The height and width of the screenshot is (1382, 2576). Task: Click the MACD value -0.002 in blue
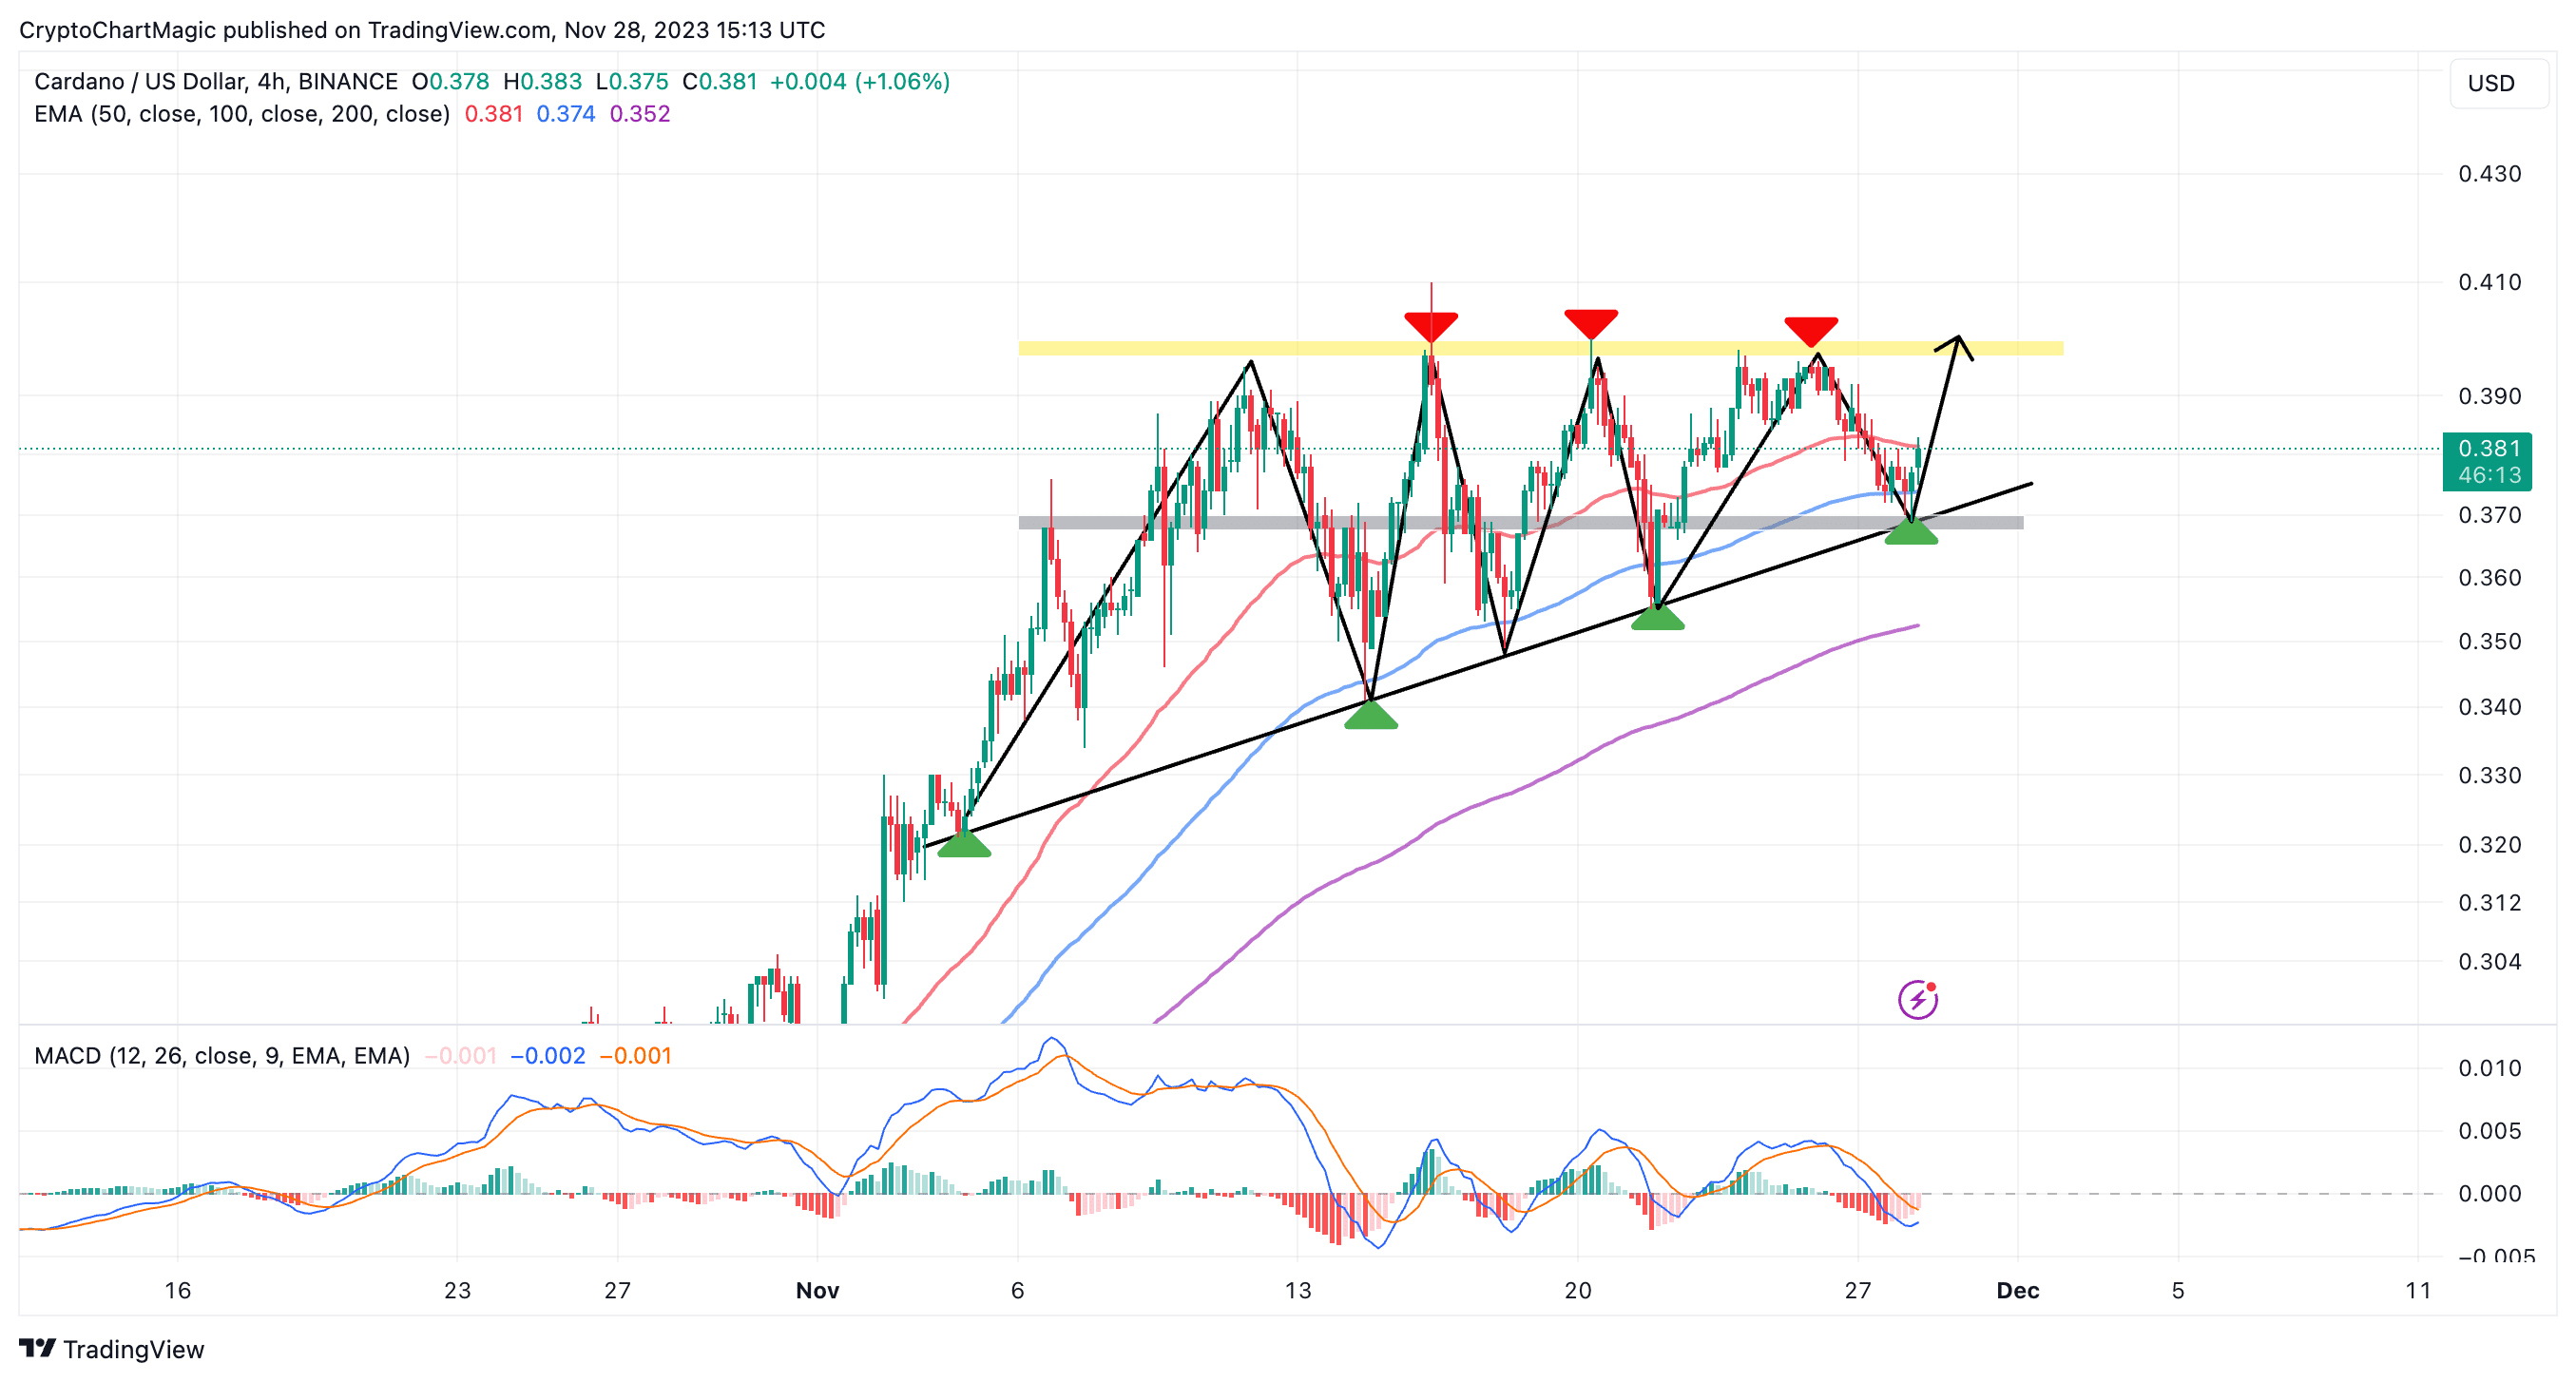[548, 1056]
